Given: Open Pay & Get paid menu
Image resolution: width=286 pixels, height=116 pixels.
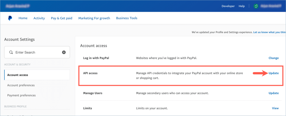Looking at the screenshot, I should 61,18.
